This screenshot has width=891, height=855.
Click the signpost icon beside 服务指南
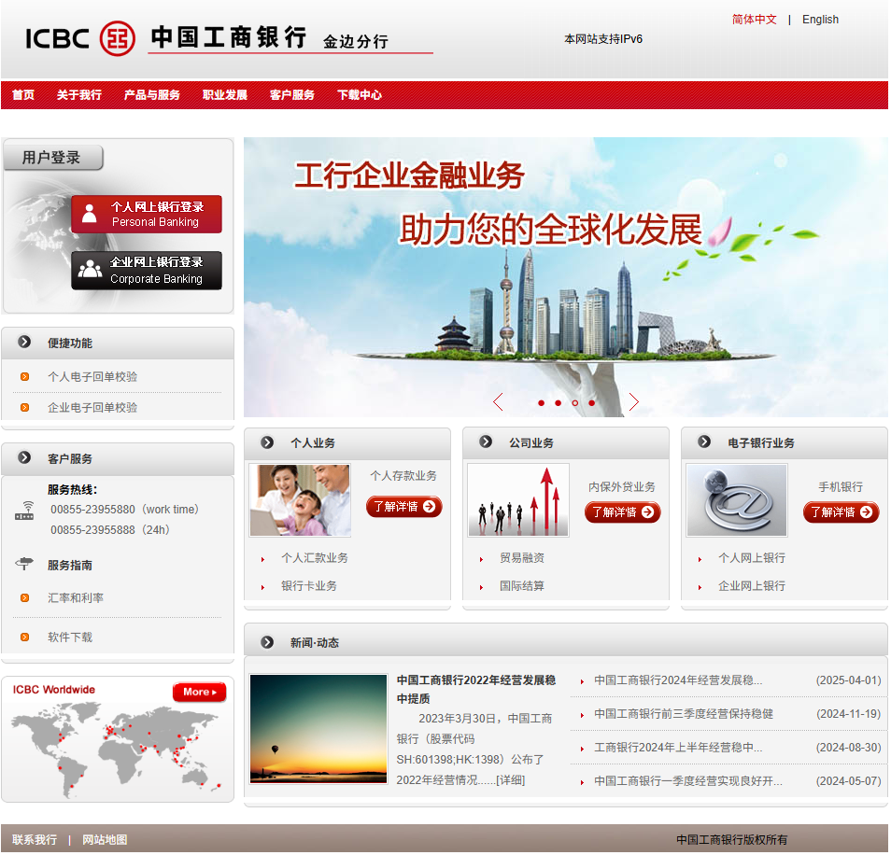[x=24, y=564]
